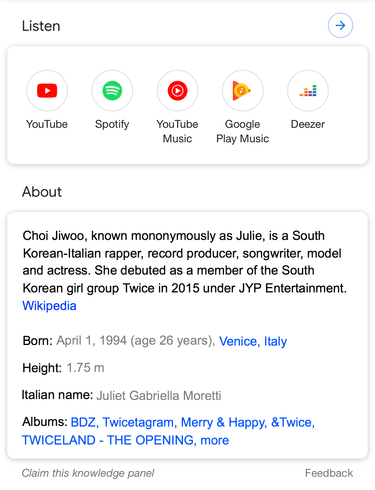The image size is (375, 490).
Task: Open the YouTube Music icon
Action: (x=178, y=91)
